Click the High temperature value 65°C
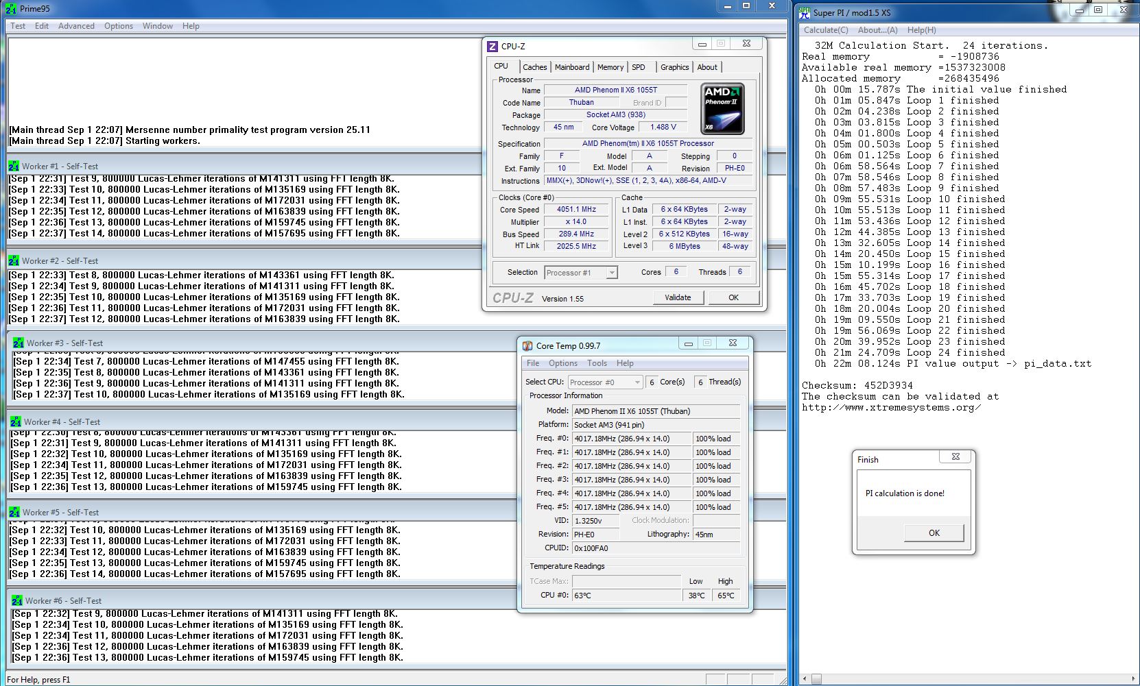The width and height of the screenshot is (1140, 686). pyautogui.click(x=726, y=596)
